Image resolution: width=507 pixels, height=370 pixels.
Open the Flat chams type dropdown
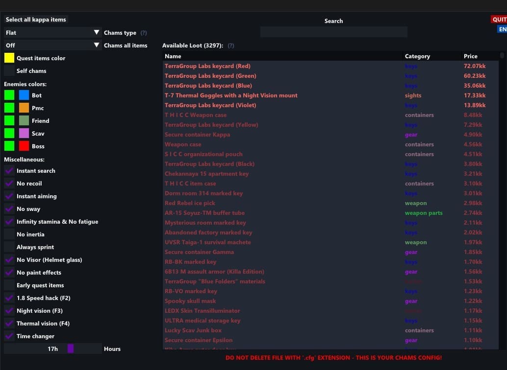[x=52, y=33]
